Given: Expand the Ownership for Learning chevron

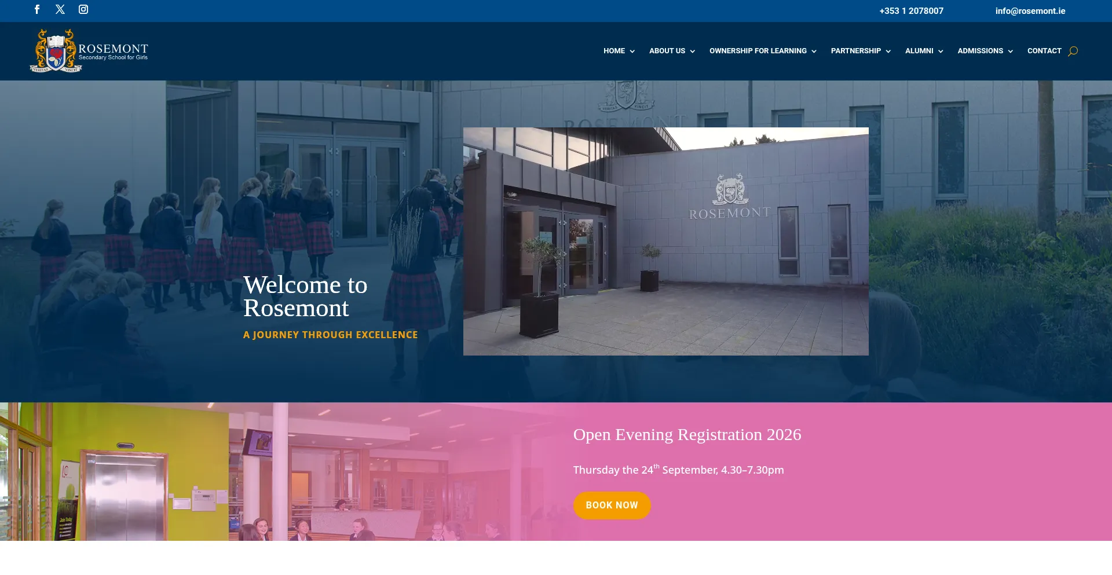Looking at the screenshot, I should tap(814, 52).
